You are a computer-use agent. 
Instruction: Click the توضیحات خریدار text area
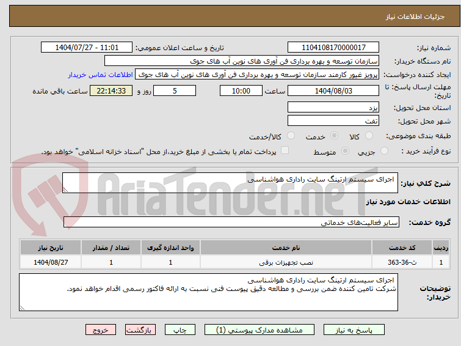(208, 292)
